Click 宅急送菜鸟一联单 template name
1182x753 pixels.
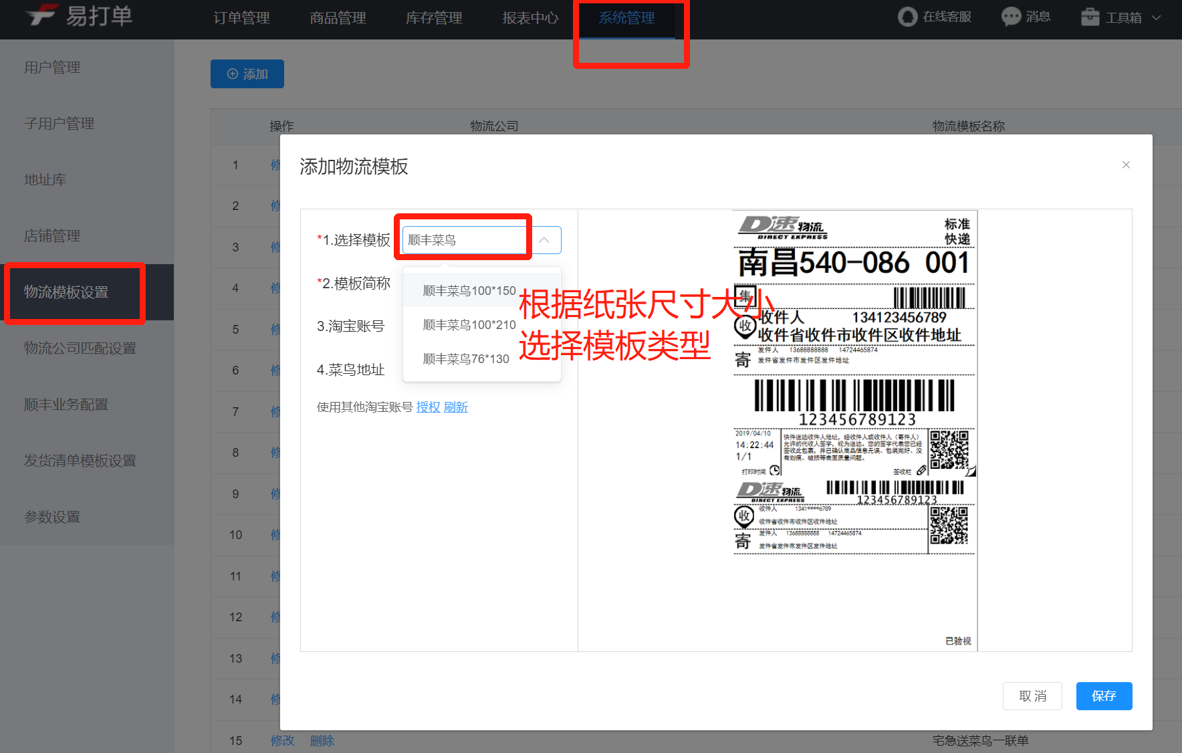tap(981, 740)
